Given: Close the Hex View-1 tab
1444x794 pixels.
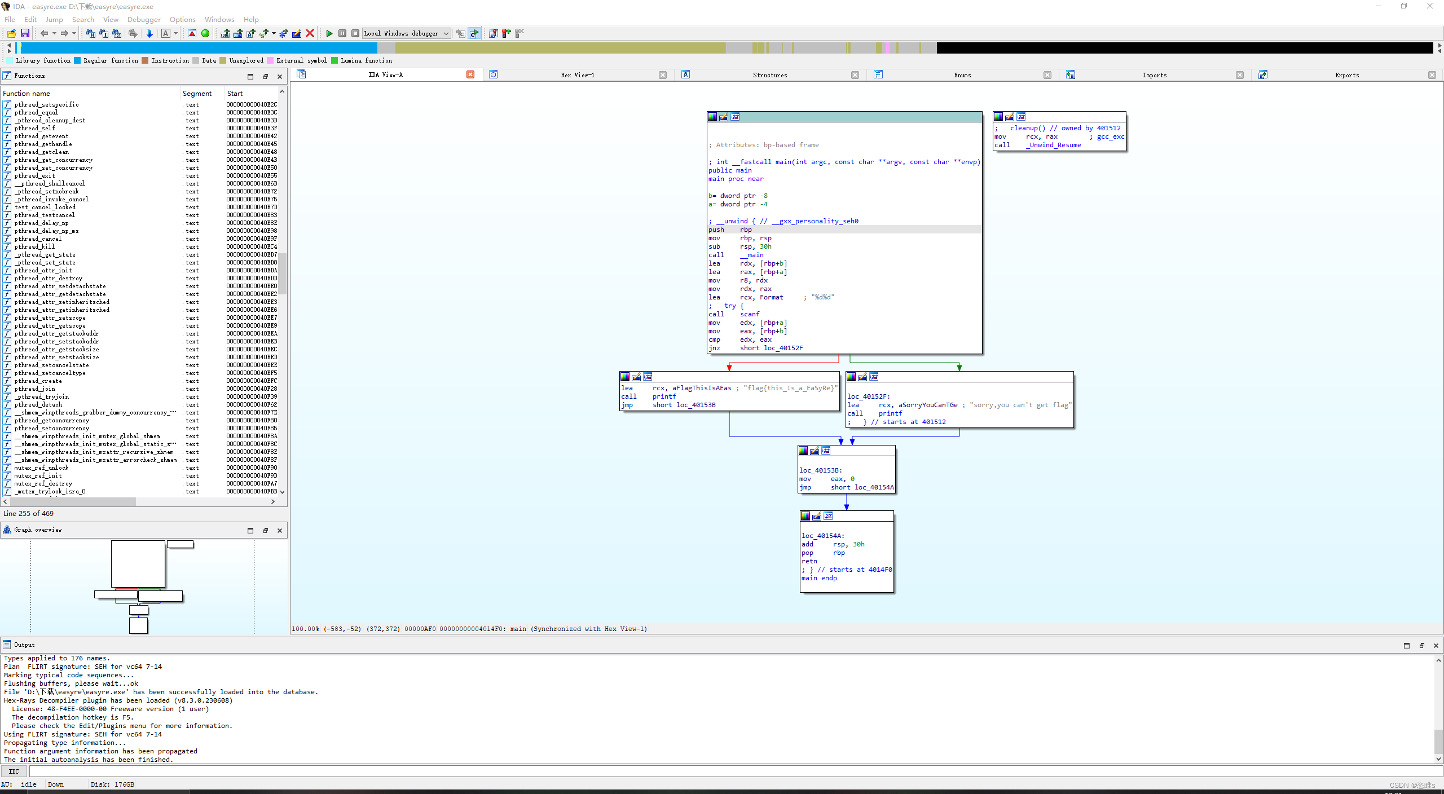Looking at the screenshot, I should (663, 75).
